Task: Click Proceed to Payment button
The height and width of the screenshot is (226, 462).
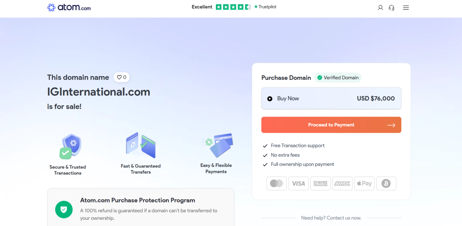Action: 331,125
